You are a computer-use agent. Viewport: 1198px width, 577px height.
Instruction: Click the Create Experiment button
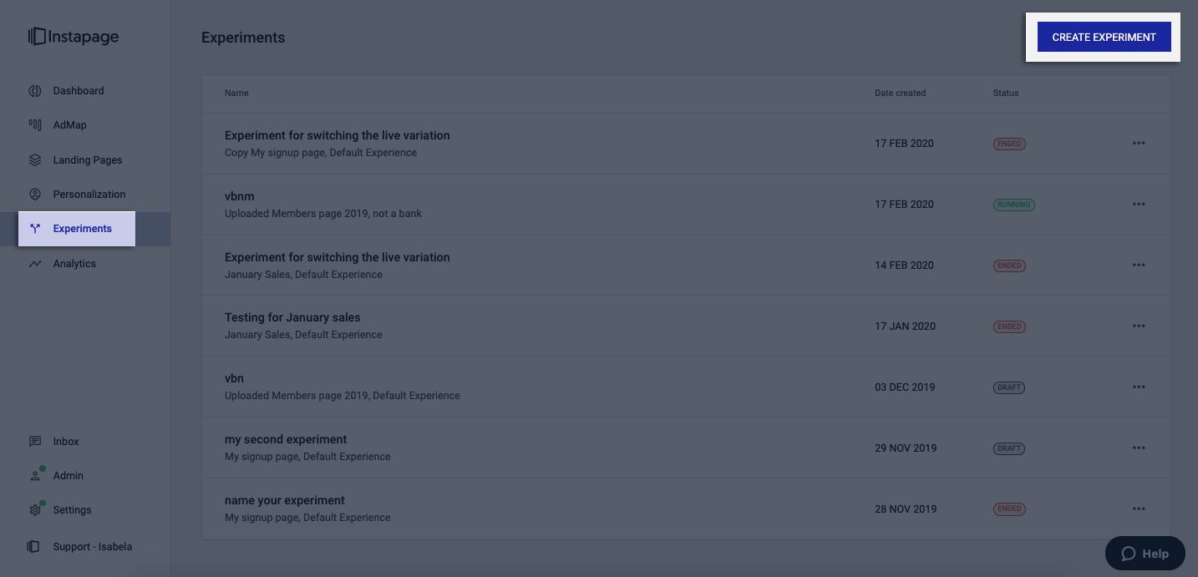(1104, 37)
